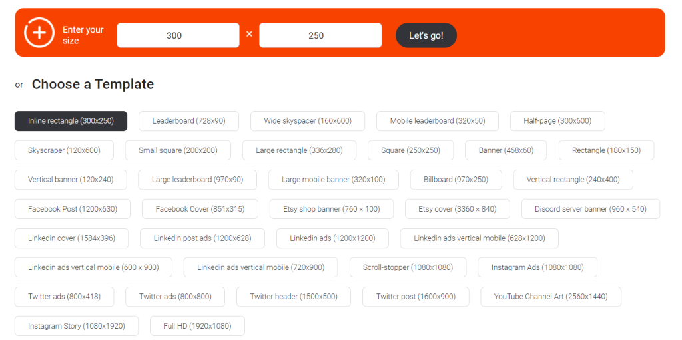Pick Twitter post (1600x900)

coord(416,297)
